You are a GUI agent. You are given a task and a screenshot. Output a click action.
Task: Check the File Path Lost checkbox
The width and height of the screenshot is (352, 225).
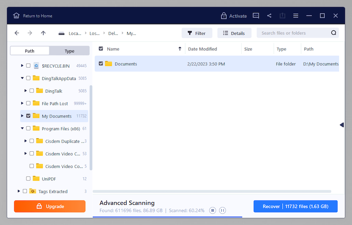tap(28, 103)
